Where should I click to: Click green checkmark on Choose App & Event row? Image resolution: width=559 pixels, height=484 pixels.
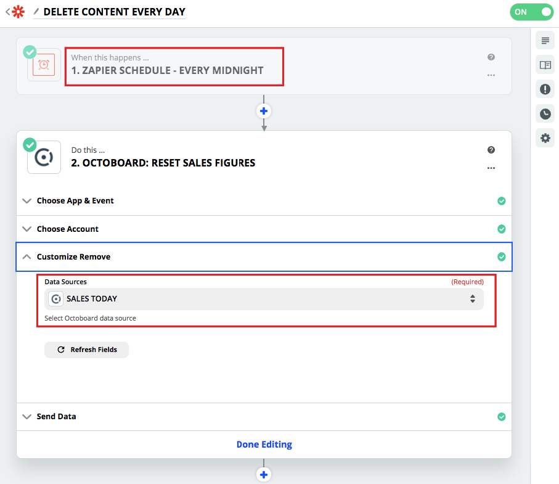tap(501, 201)
